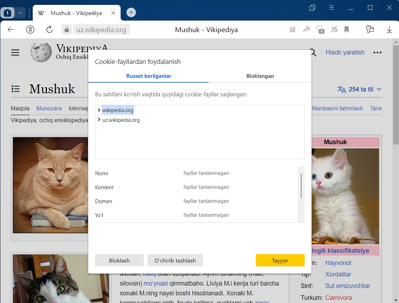Close the Mushuk - Vikipediya tab
Viewport: 399px width, 303px height.
coord(113,13)
